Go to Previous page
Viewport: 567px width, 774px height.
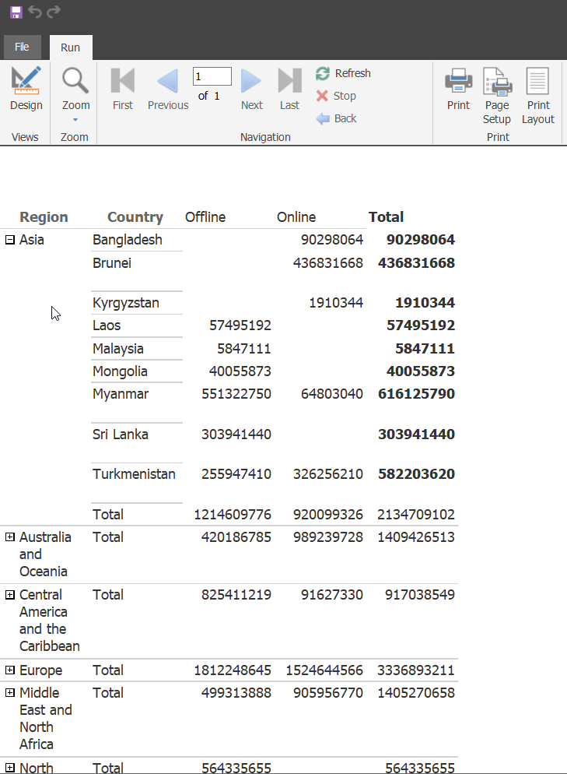168,89
